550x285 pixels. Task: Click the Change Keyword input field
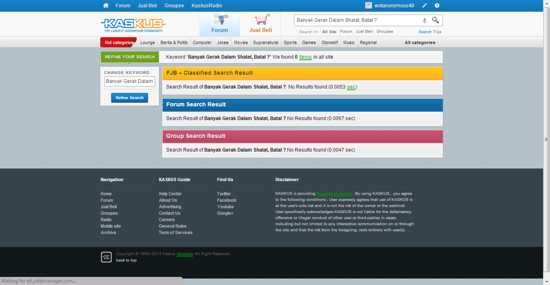(x=130, y=81)
